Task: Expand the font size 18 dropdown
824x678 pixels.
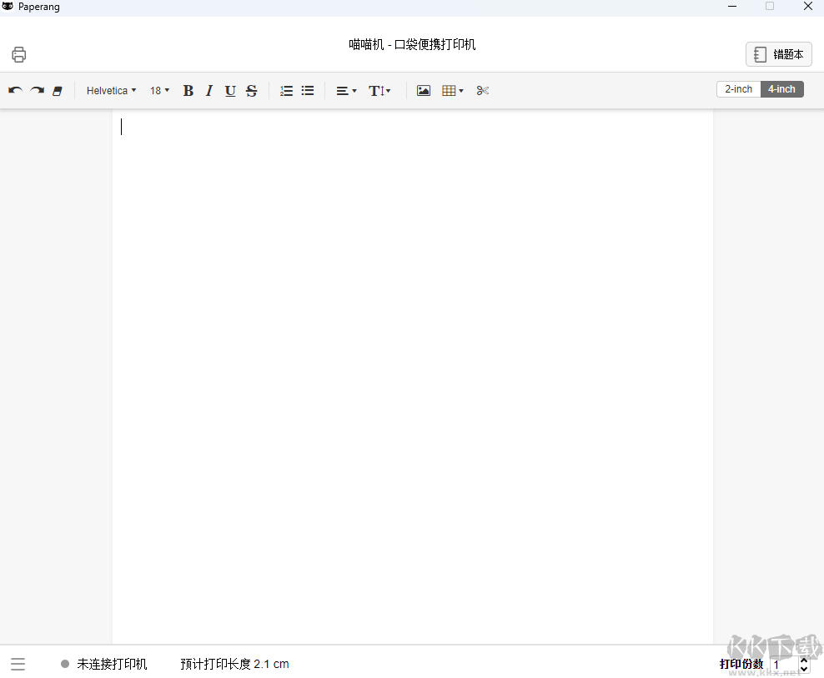Action: pyautogui.click(x=159, y=90)
